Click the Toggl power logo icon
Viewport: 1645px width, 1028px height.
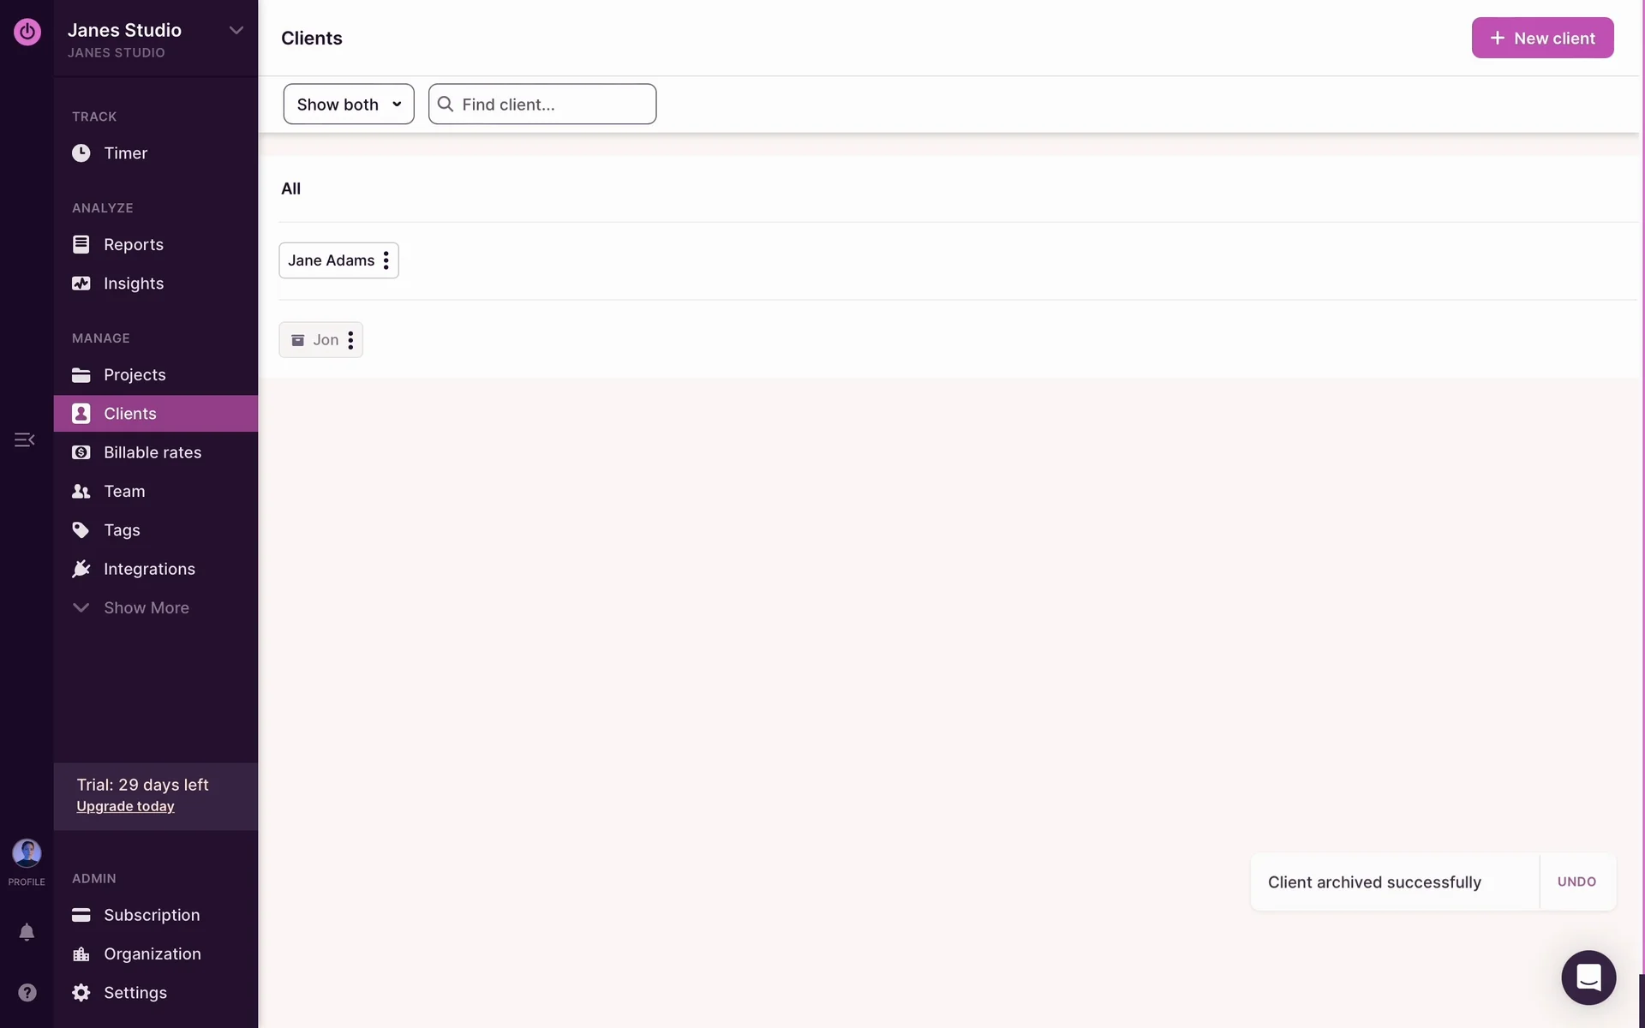click(27, 32)
